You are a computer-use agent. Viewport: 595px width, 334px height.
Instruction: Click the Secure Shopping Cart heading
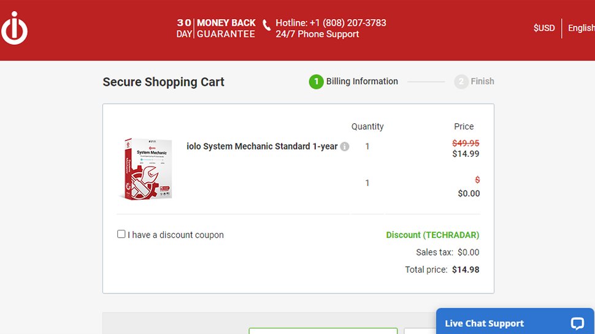tap(163, 82)
